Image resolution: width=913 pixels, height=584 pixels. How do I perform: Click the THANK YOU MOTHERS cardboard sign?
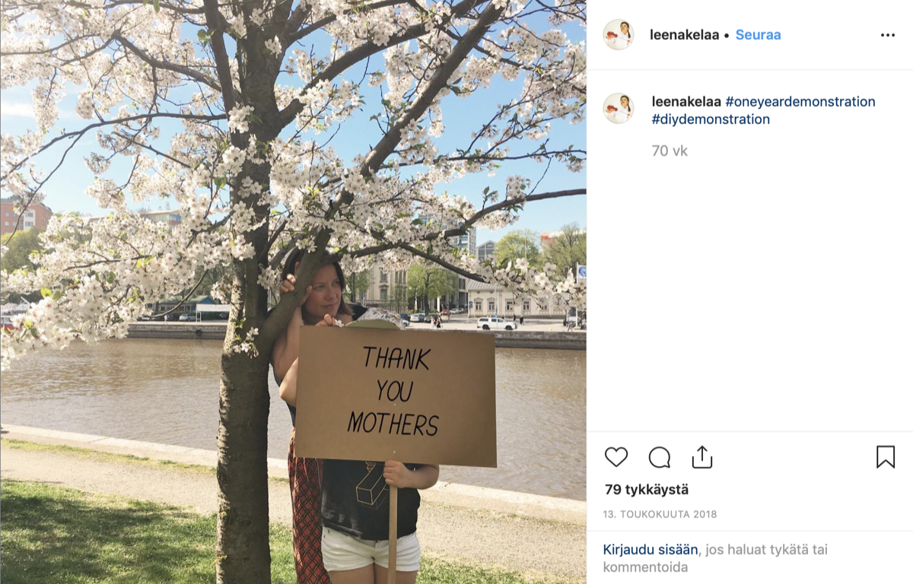(396, 394)
